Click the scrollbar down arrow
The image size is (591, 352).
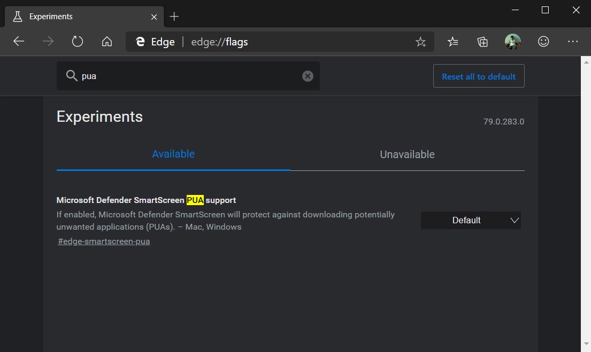coord(586,343)
